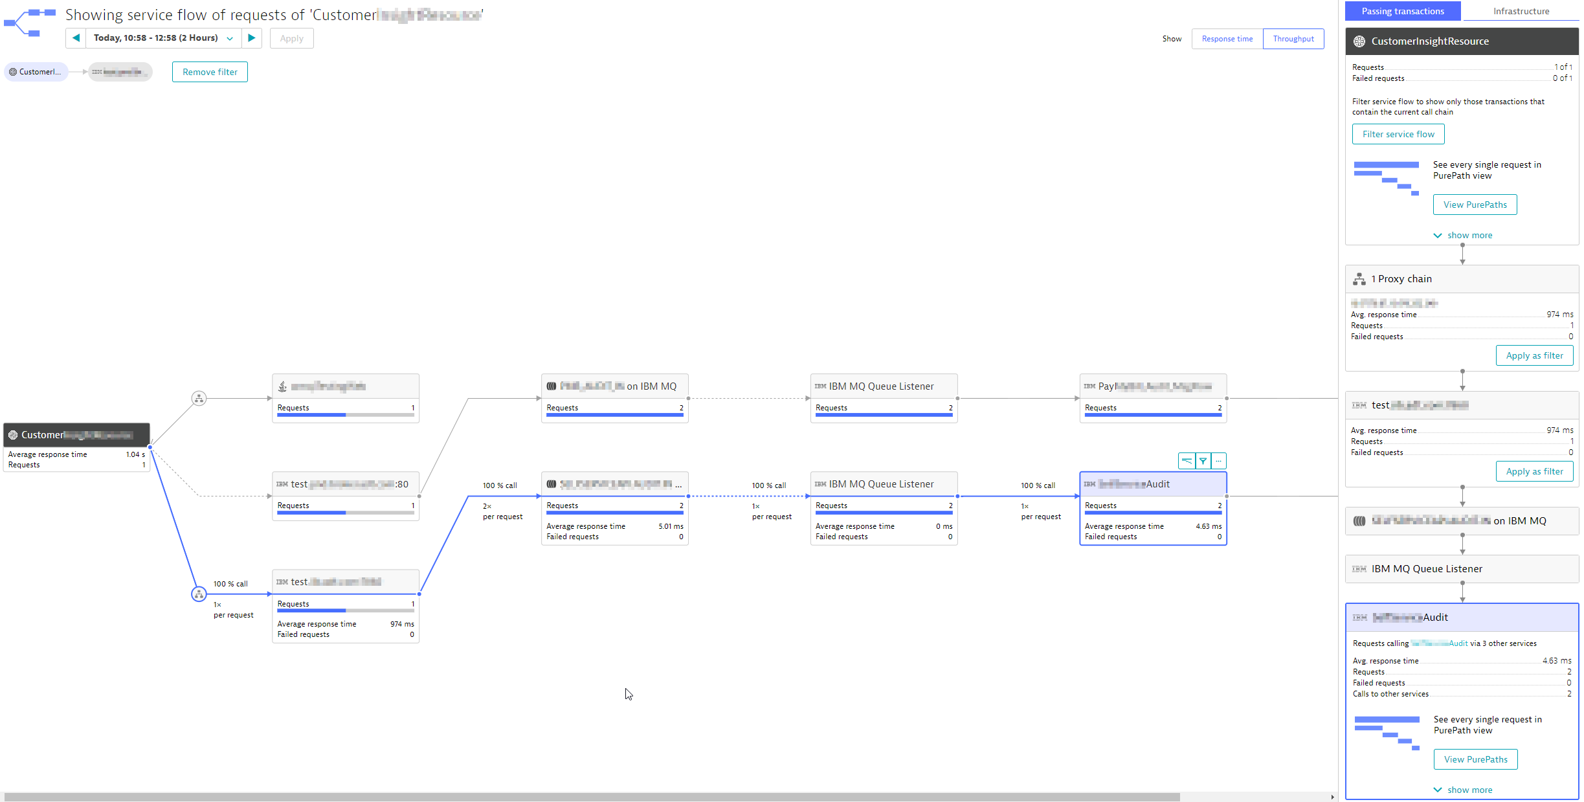Expand show more in Audit panel

(1462, 790)
